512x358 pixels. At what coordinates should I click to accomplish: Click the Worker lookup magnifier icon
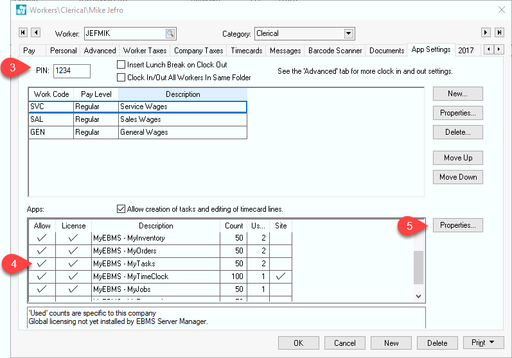click(170, 33)
